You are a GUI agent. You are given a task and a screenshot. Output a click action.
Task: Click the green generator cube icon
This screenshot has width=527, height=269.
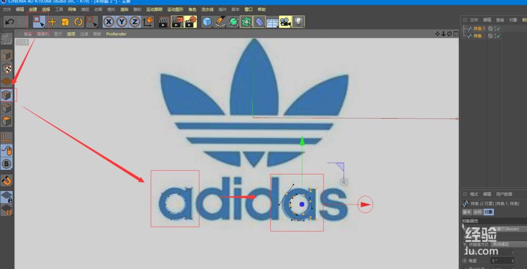[x=233, y=22]
